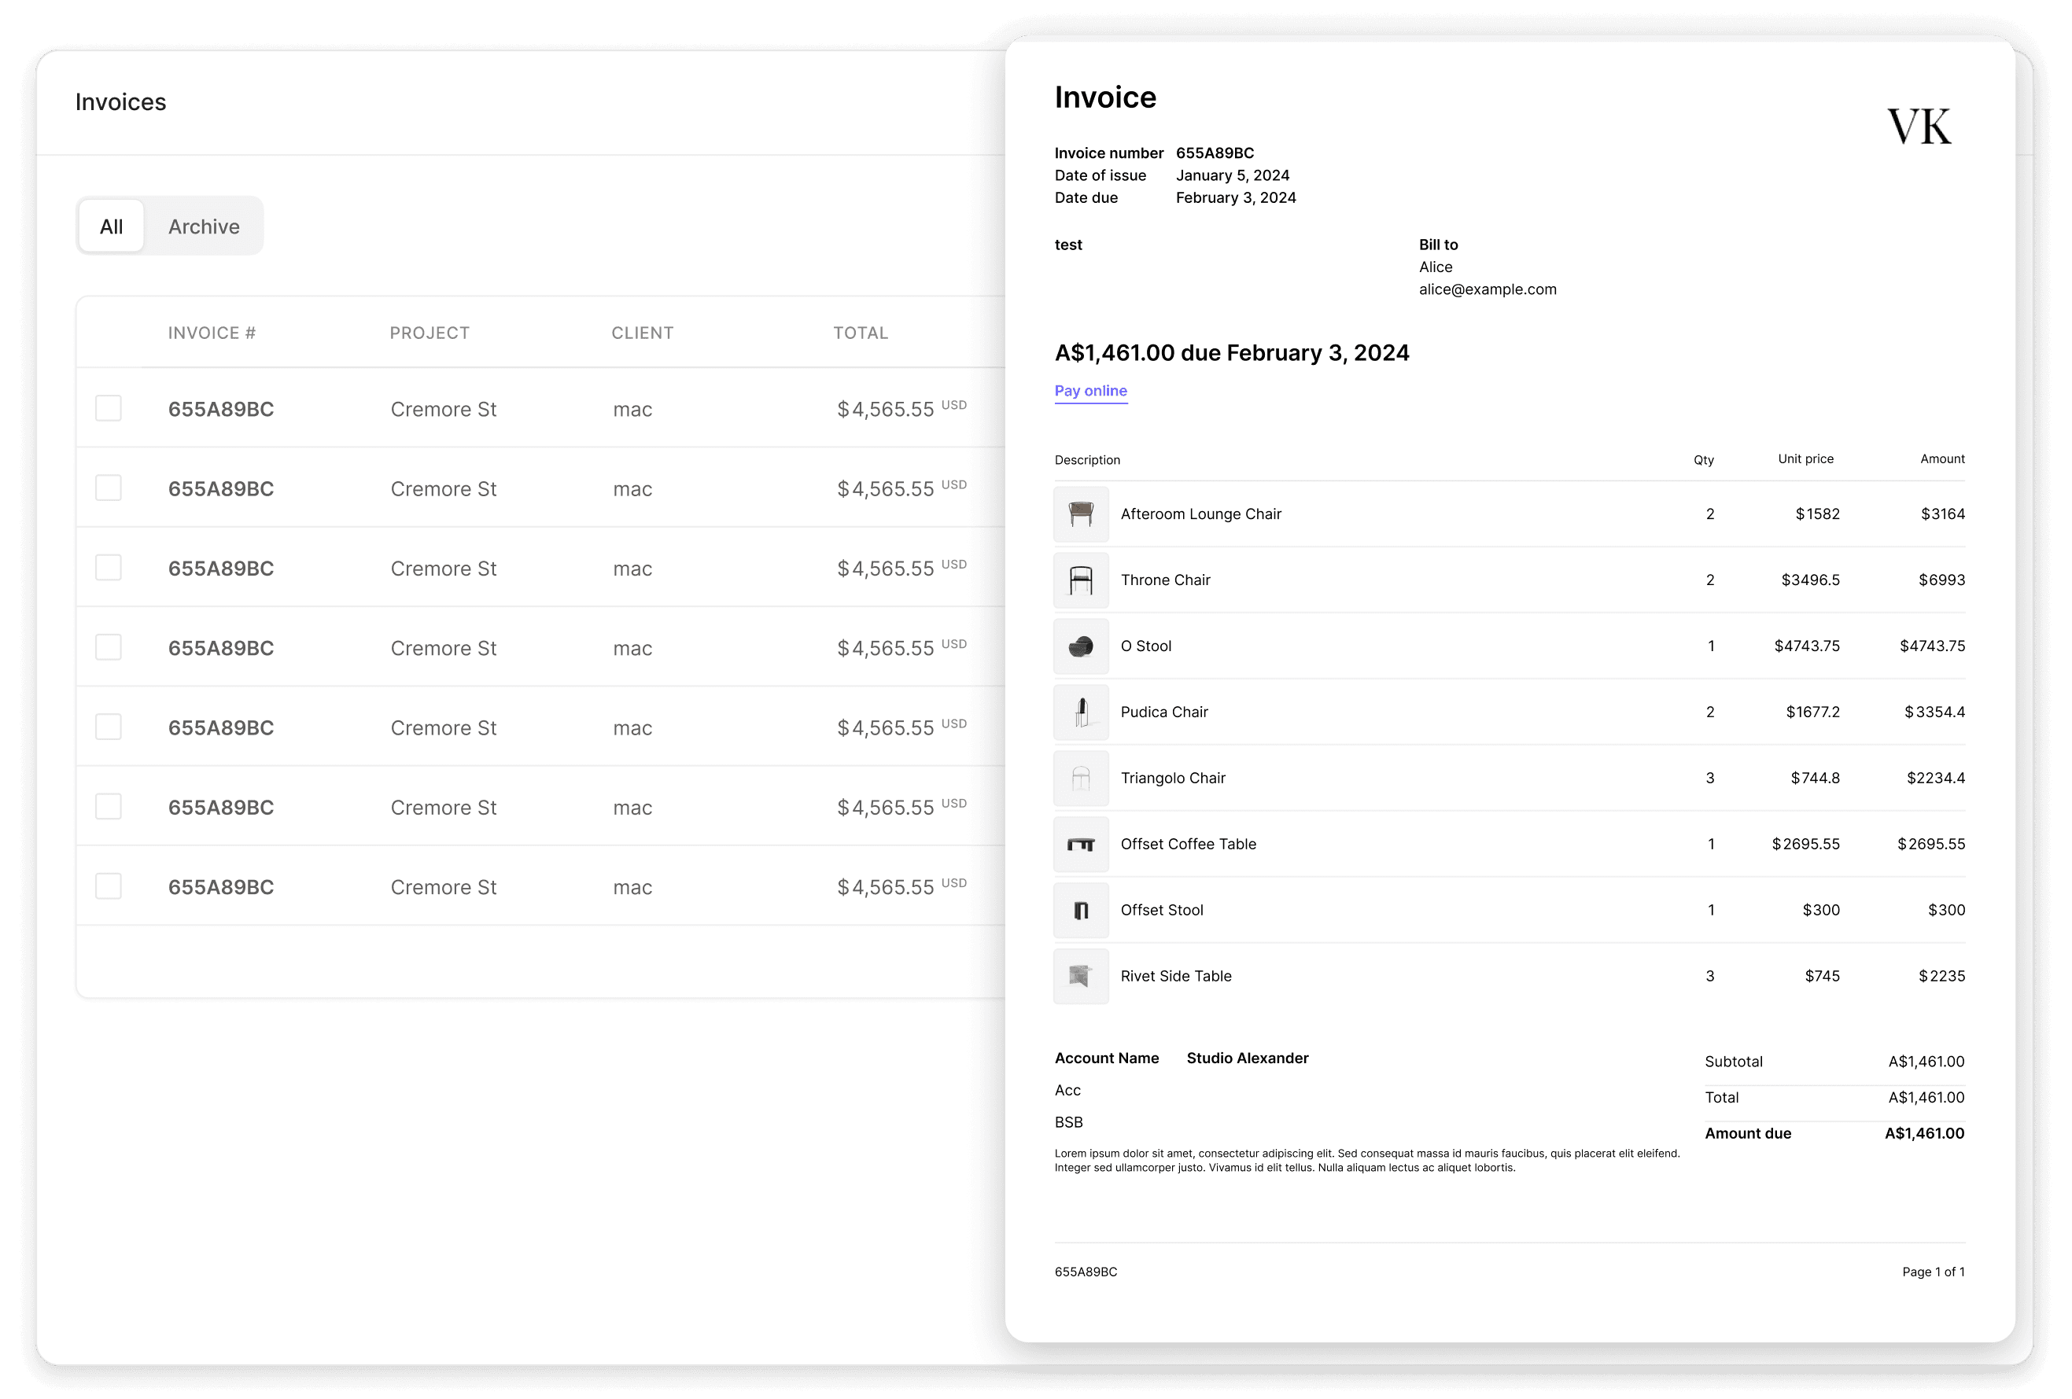
Task: Click the Throne Chair product icon
Action: coord(1081,580)
